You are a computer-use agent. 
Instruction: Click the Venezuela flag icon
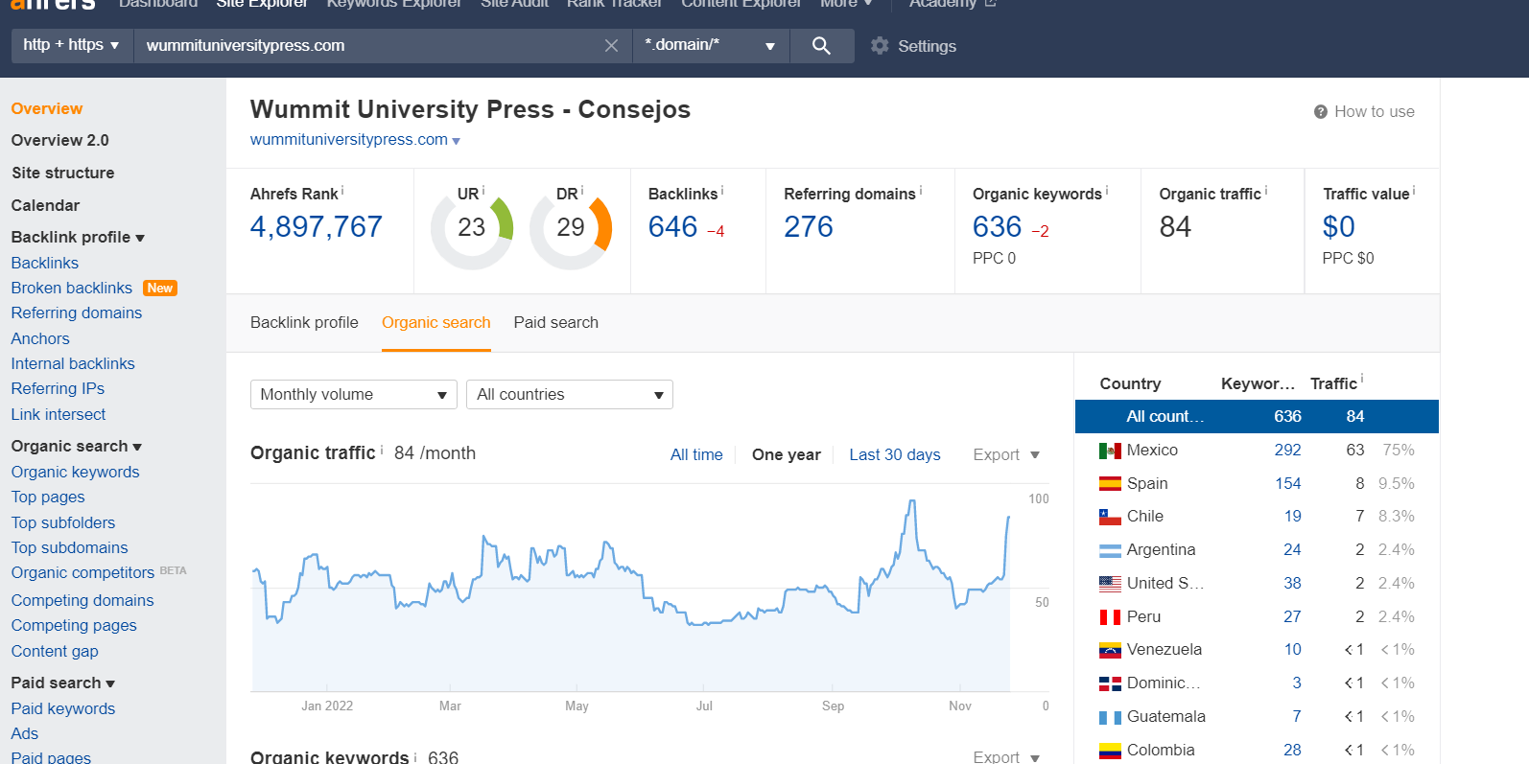coord(1110,650)
